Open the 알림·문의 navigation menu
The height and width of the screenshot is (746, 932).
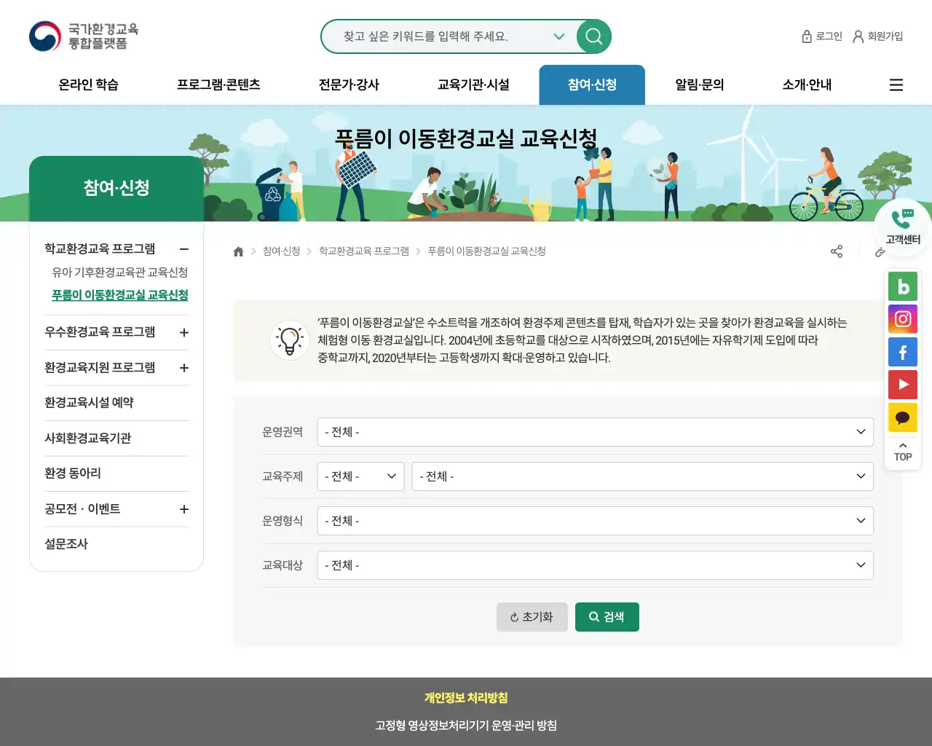tap(698, 85)
